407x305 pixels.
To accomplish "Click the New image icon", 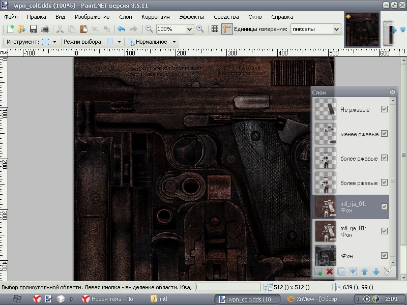I will [10, 29].
